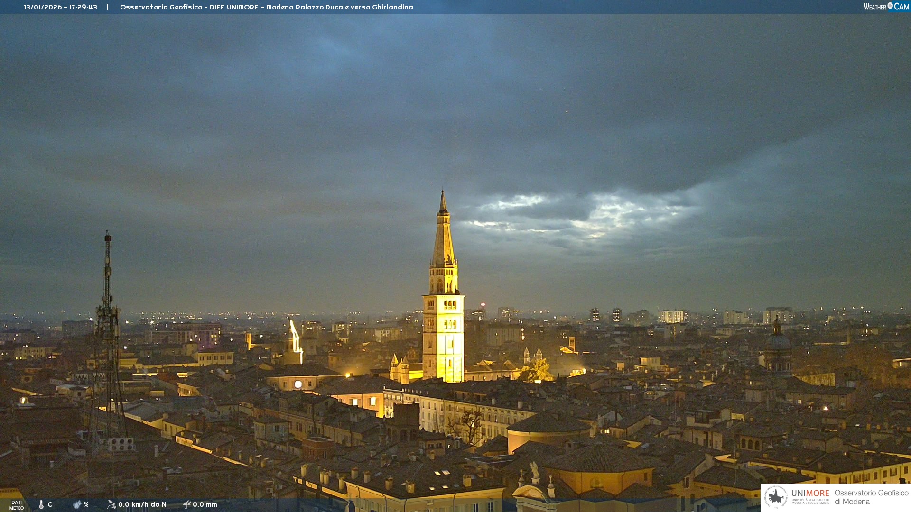Image resolution: width=911 pixels, height=512 pixels.
Task: Click the humidity percent symbol
Action: point(86,504)
